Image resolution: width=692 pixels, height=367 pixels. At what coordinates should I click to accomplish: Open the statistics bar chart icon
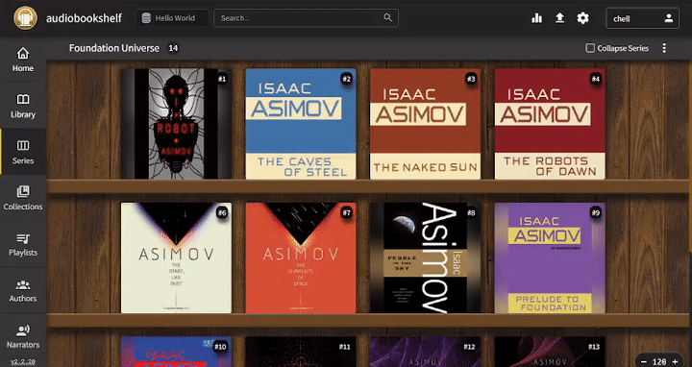[x=536, y=18]
